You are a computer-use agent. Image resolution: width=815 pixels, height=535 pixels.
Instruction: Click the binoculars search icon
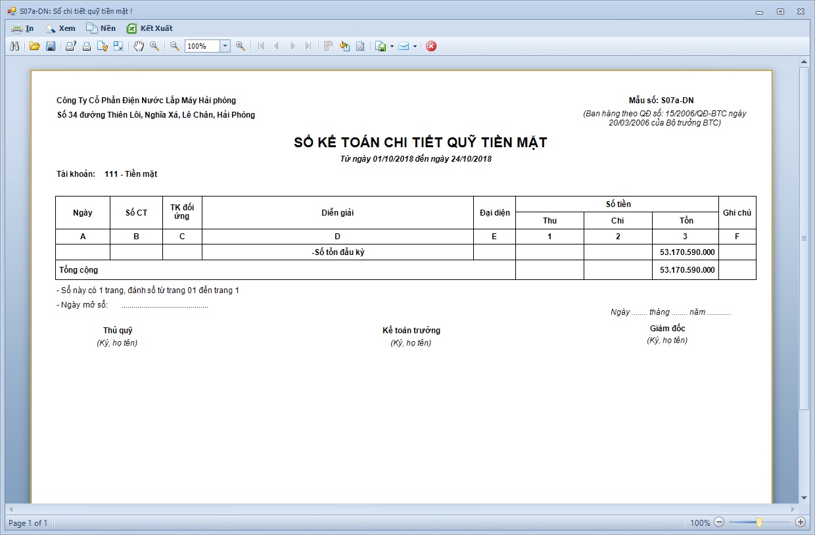pyautogui.click(x=15, y=46)
